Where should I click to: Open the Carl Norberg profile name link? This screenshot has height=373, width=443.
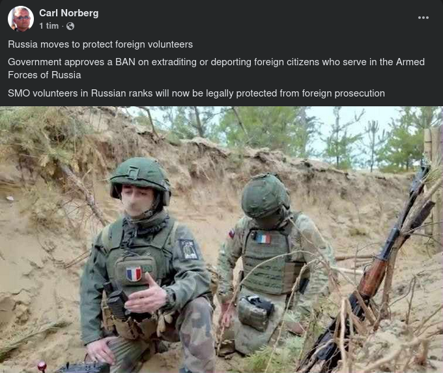[x=68, y=13]
